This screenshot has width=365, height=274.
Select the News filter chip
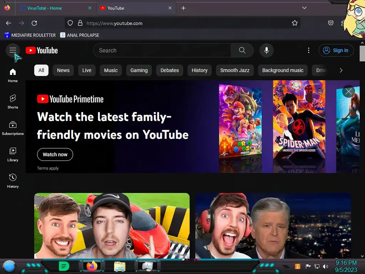click(63, 70)
